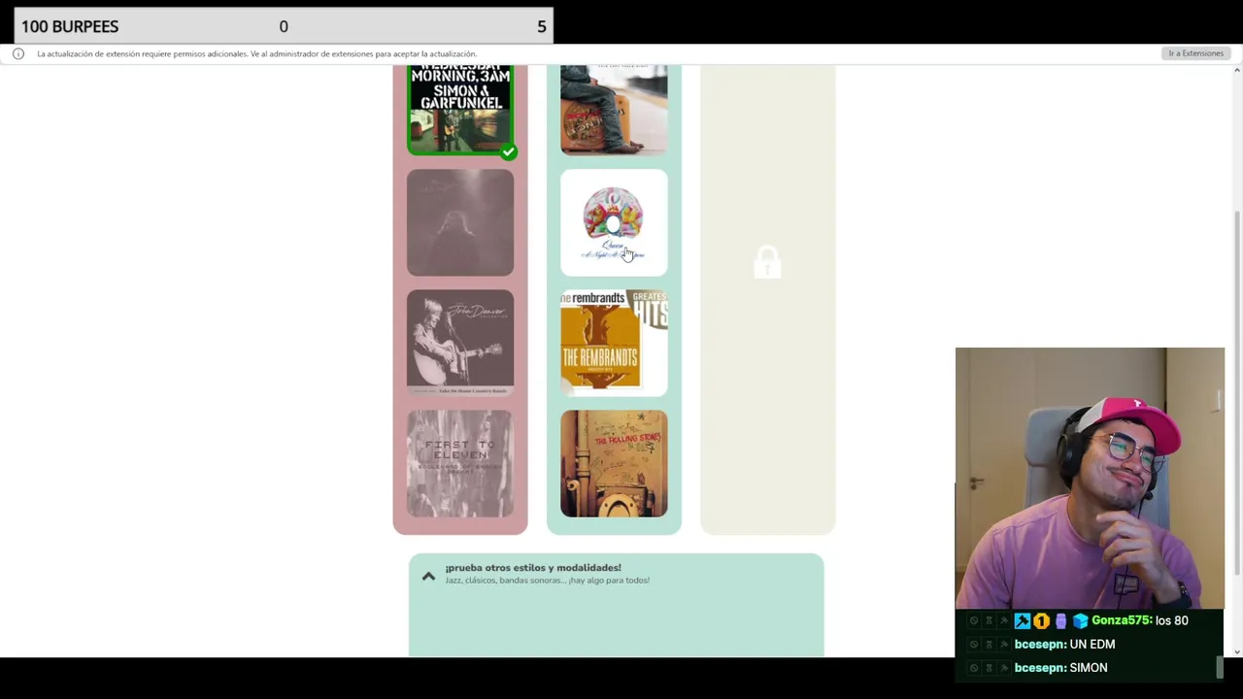This screenshot has height=699, width=1243.
Task: Select the John Denver album with guitar
Action: pyautogui.click(x=460, y=343)
